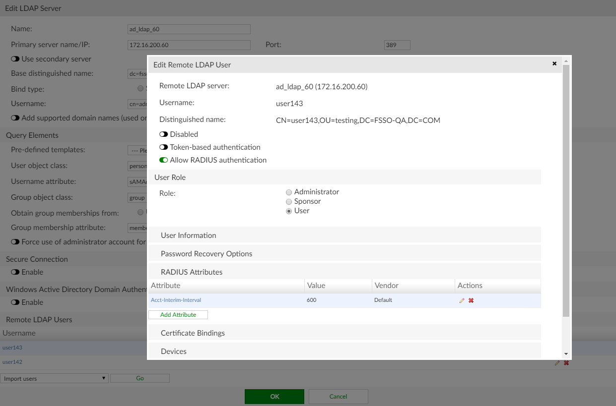Expand the User Information section
Screen dimensions: 616x406
tap(189, 235)
